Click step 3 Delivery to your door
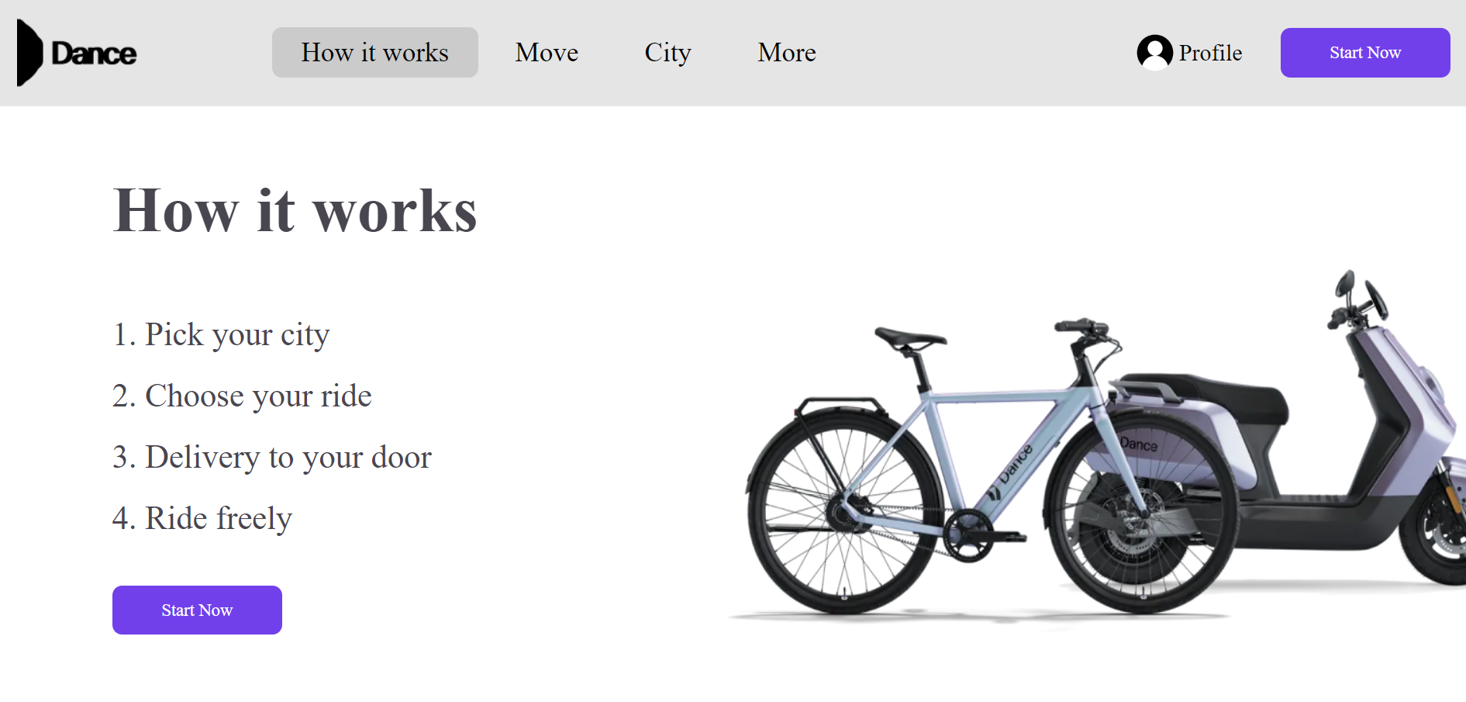 [x=271, y=457]
